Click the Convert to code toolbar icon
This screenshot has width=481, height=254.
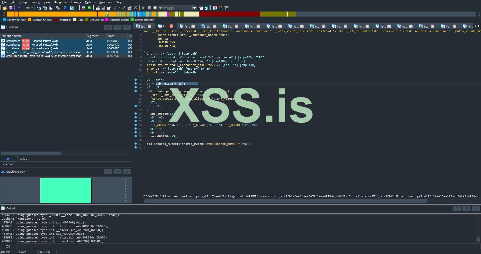(x=98, y=8)
